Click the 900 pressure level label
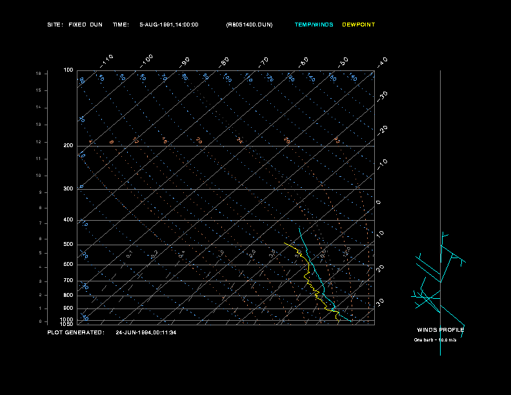This screenshot has width=511, height=395. (68, 309)
